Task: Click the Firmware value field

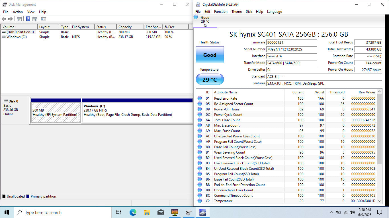Action: 291,43
